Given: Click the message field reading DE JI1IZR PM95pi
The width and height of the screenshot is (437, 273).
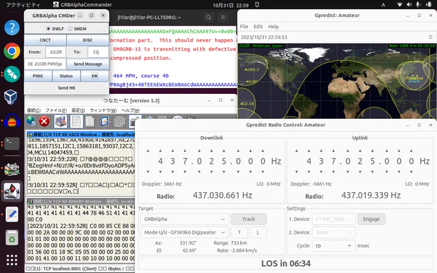Looking at the screenshot, I should click(45, 64).
